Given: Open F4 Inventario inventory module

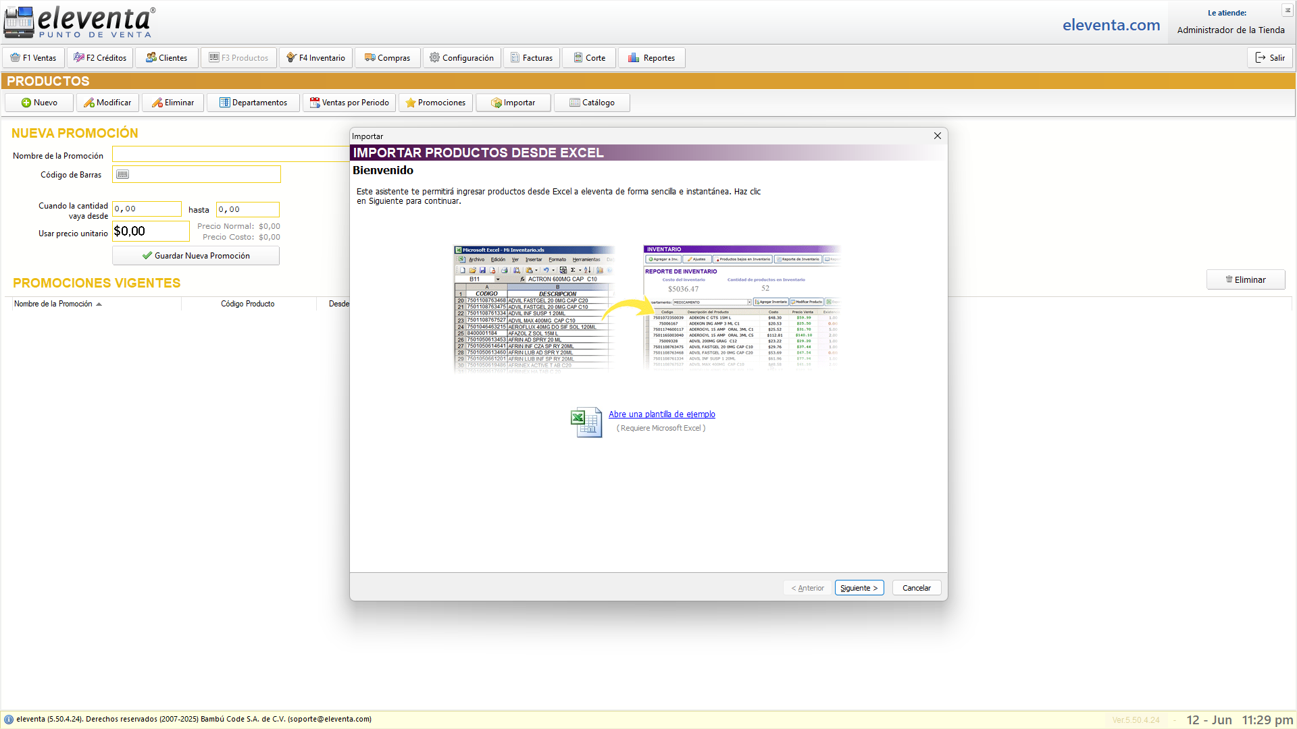Looking at the screenshot, I should [x=315, y=58].
